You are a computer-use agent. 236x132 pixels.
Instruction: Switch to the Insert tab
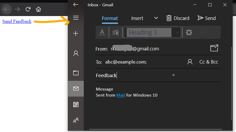[137, 18]
